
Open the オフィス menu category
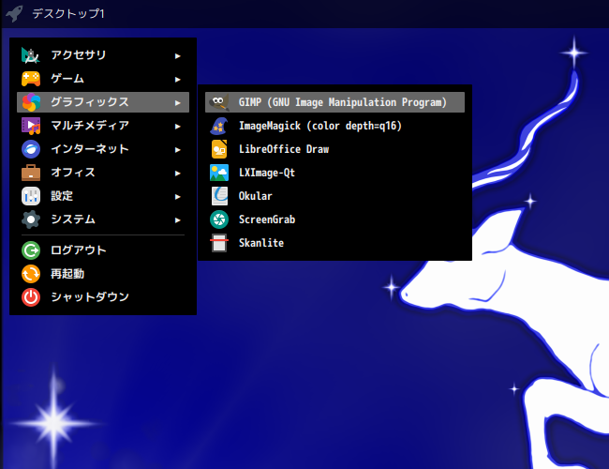[x=103, y=173]
